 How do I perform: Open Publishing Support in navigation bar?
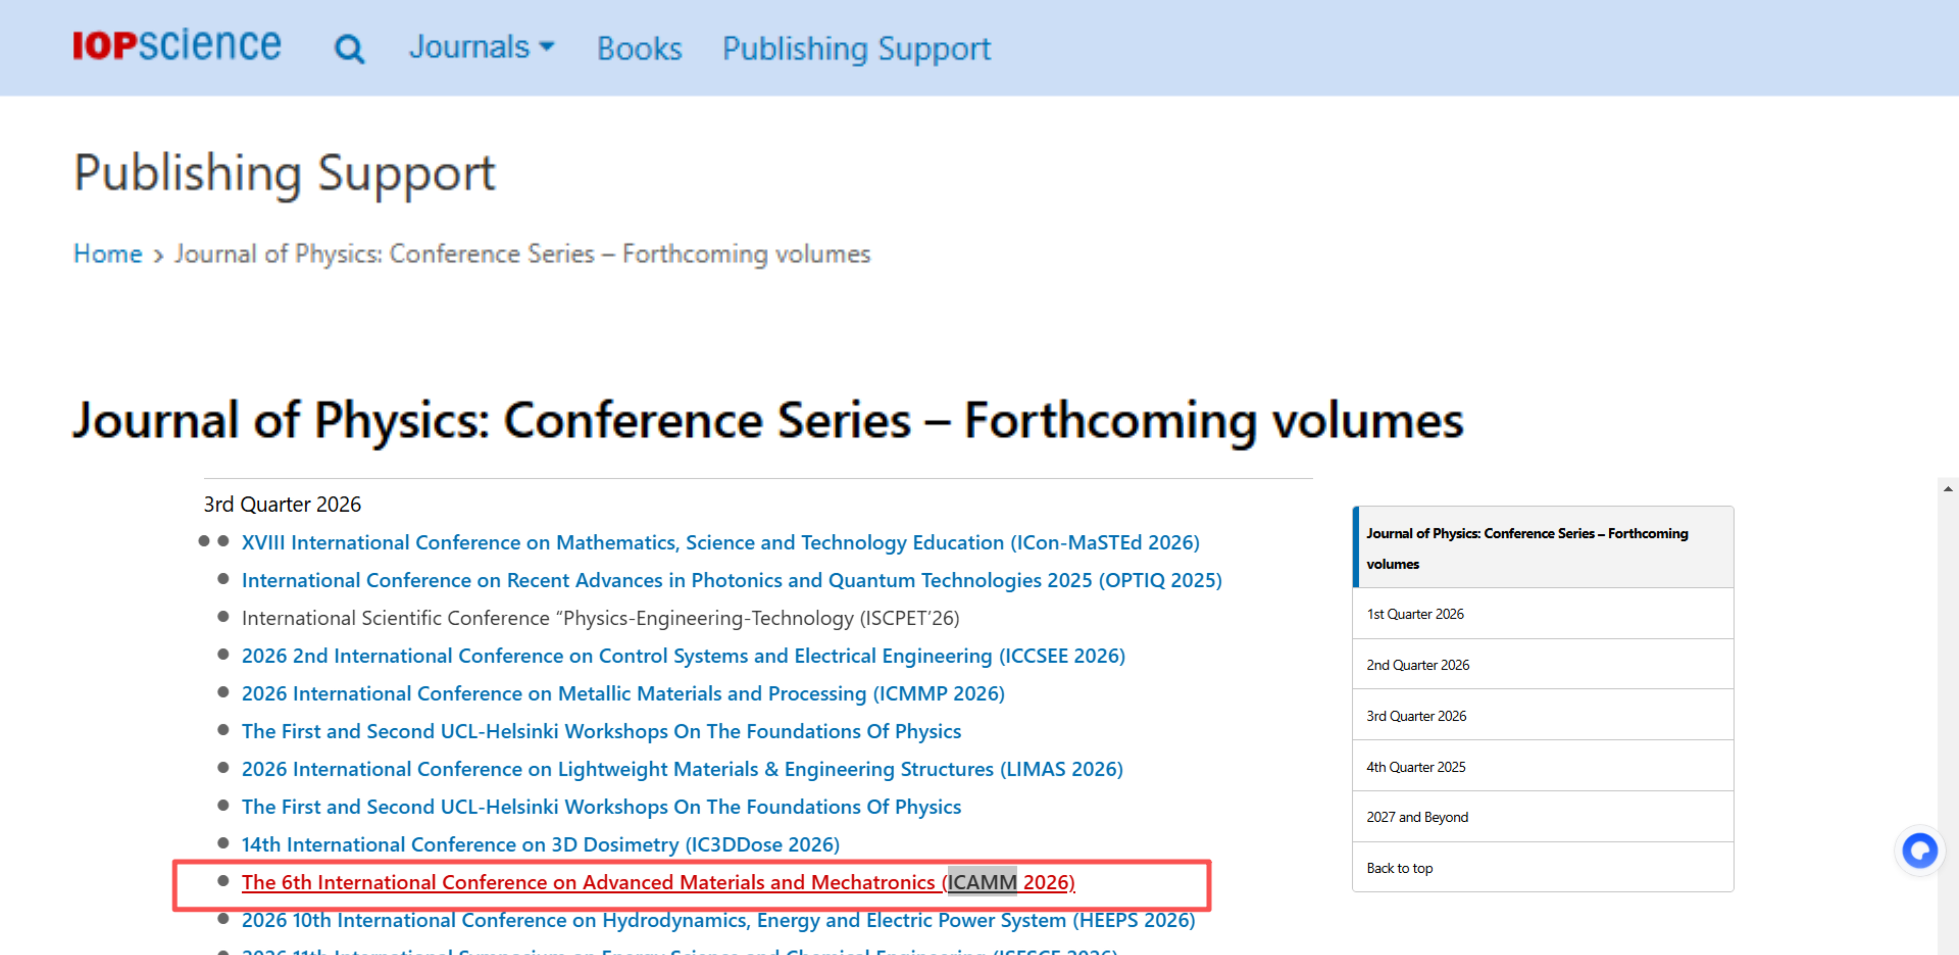tap(856, 49)
